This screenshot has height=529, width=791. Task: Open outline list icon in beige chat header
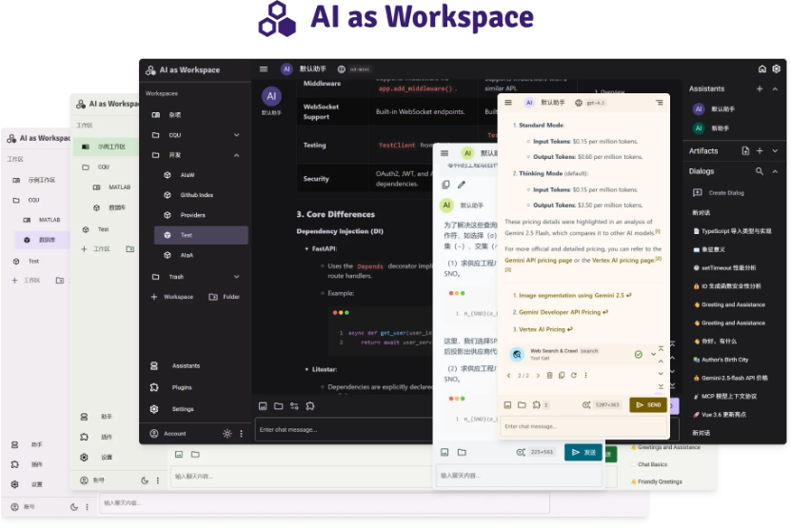(660, 103)
